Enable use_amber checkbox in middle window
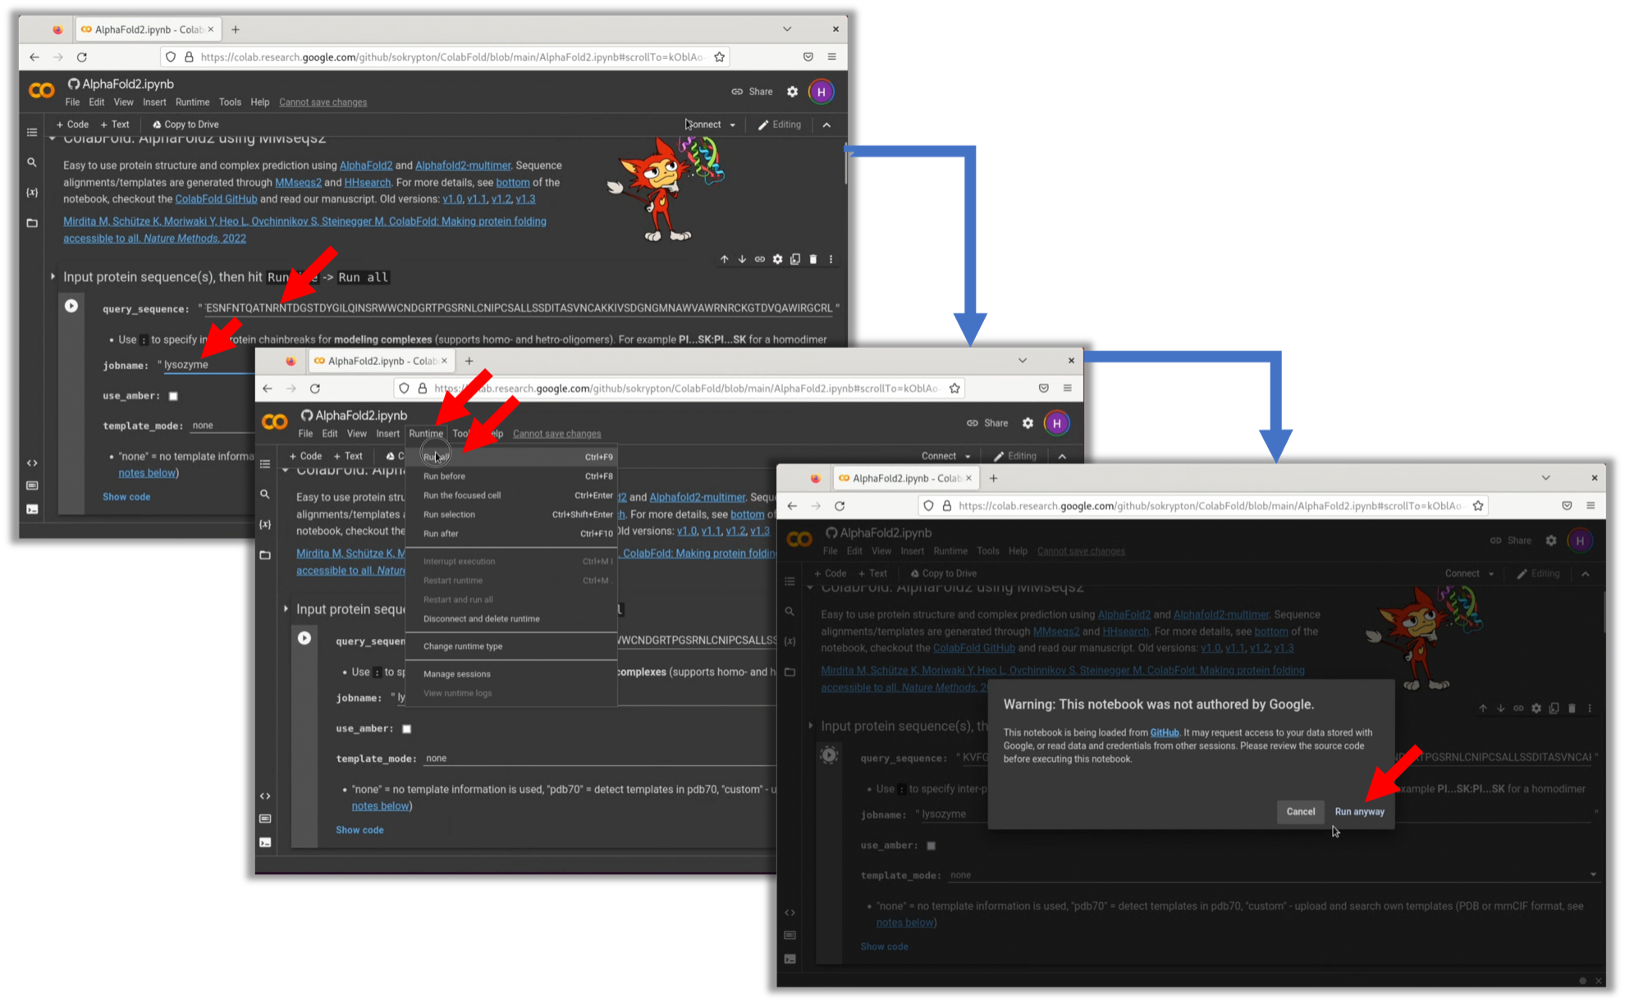 [x=406, y=728]
